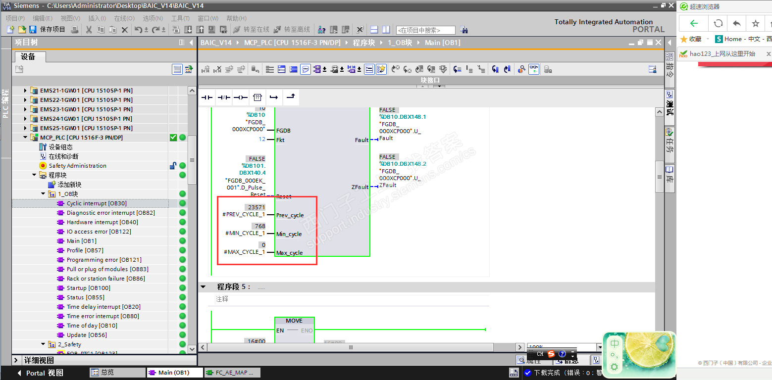
Task: Click the cut scissors icon
Action: 89,30
